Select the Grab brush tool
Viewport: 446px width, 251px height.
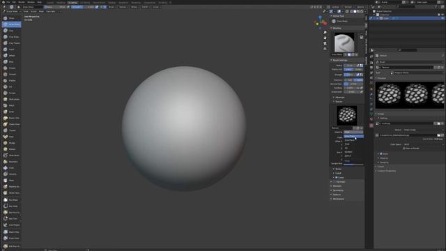11,112
